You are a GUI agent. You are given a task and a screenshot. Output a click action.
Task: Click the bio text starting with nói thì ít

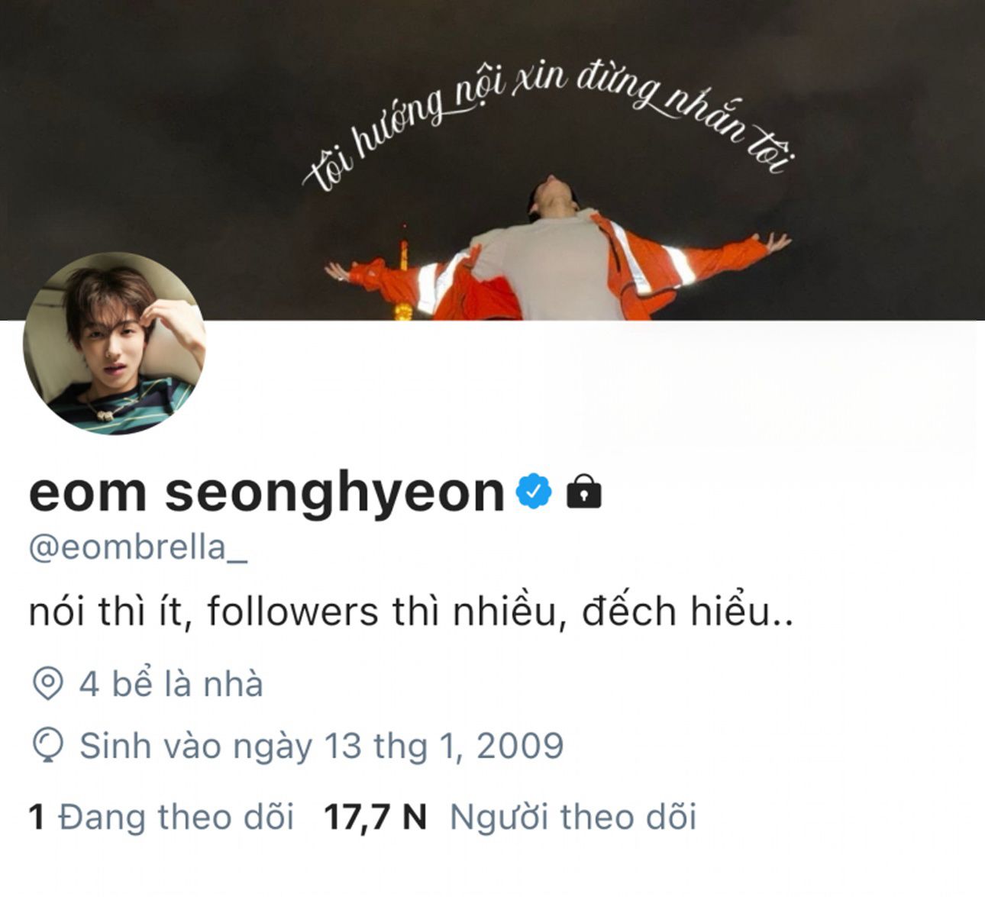pyautogui.click(x=411, y=612)
